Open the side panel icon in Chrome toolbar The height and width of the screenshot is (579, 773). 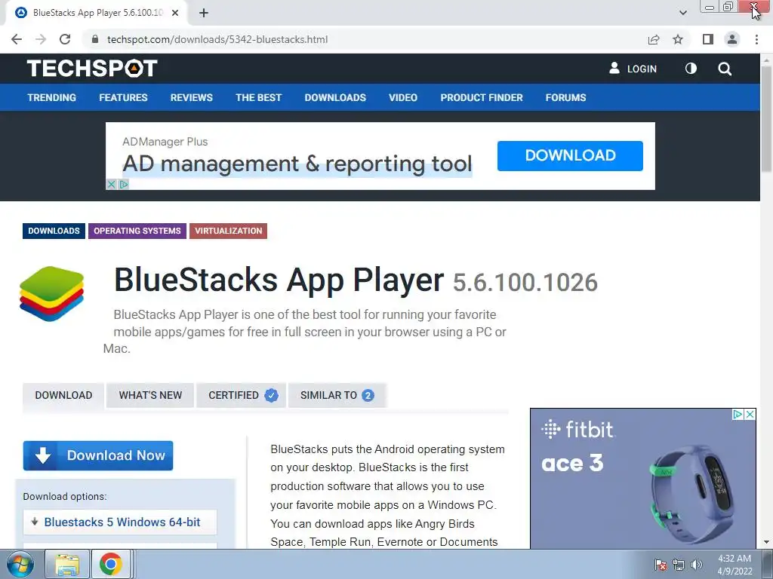point(708,39)
